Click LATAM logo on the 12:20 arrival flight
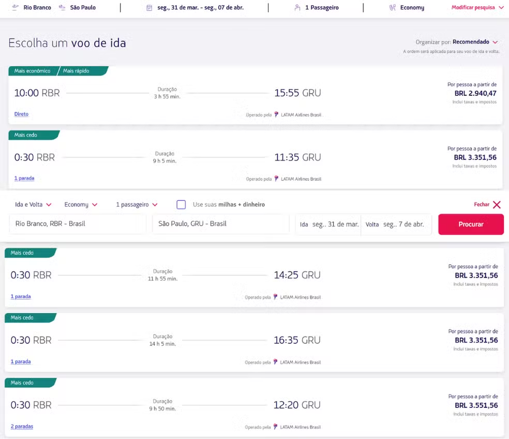The image size is (509, 439). (275, 427)
